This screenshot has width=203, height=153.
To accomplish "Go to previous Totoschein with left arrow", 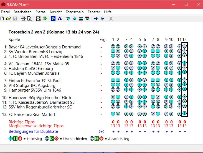I will (x=102, y=19).
